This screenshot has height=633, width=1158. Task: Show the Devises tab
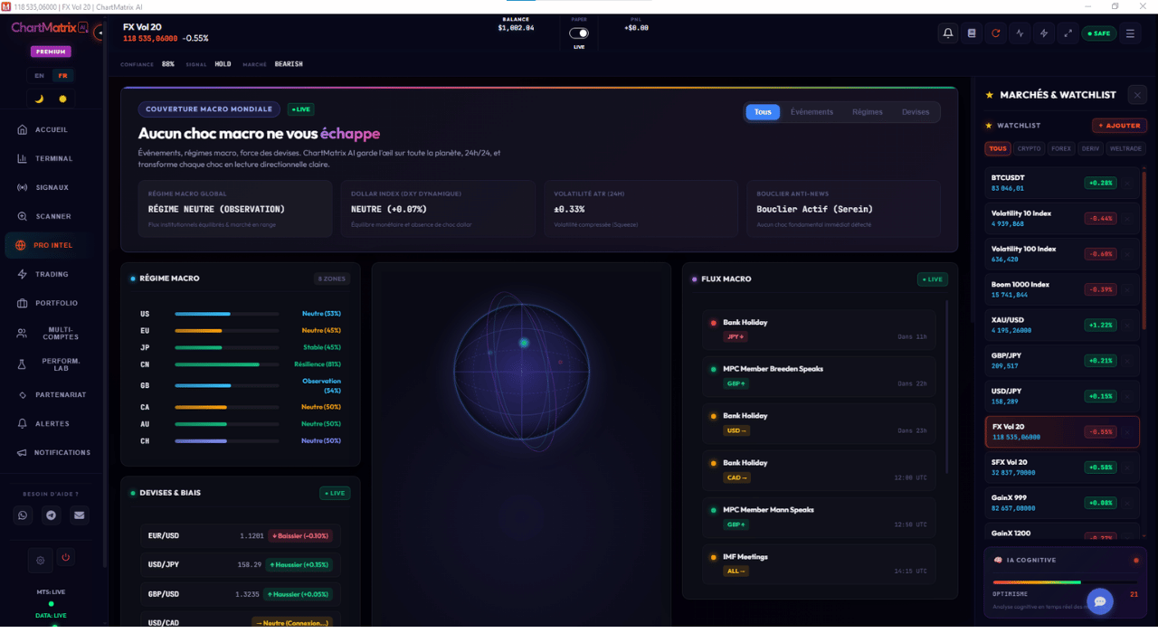tap(916, 112)
